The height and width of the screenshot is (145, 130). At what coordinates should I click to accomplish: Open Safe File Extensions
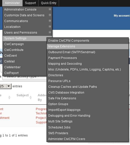point(87,98)
